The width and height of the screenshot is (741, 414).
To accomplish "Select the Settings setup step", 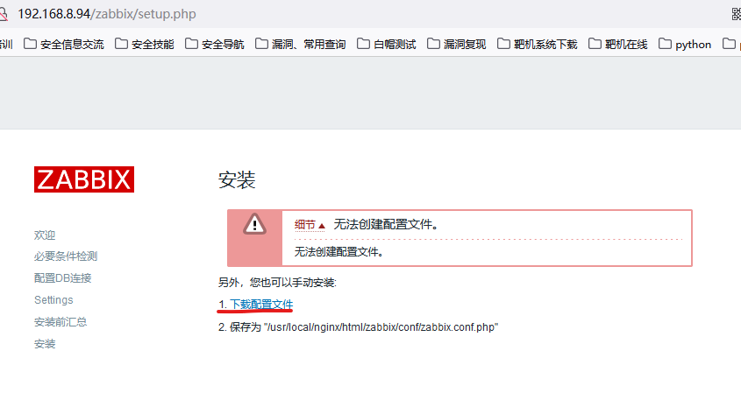I will pyautogui.click(x=53, y=300).
